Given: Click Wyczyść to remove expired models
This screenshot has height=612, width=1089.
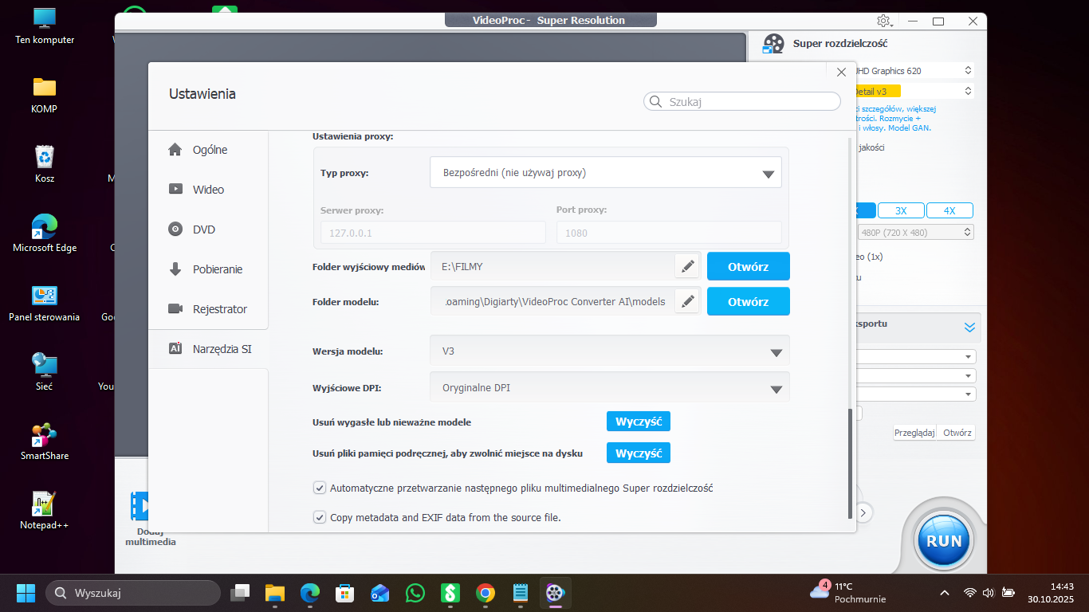Looking at the screenshot, I should (x=638, y=422).
